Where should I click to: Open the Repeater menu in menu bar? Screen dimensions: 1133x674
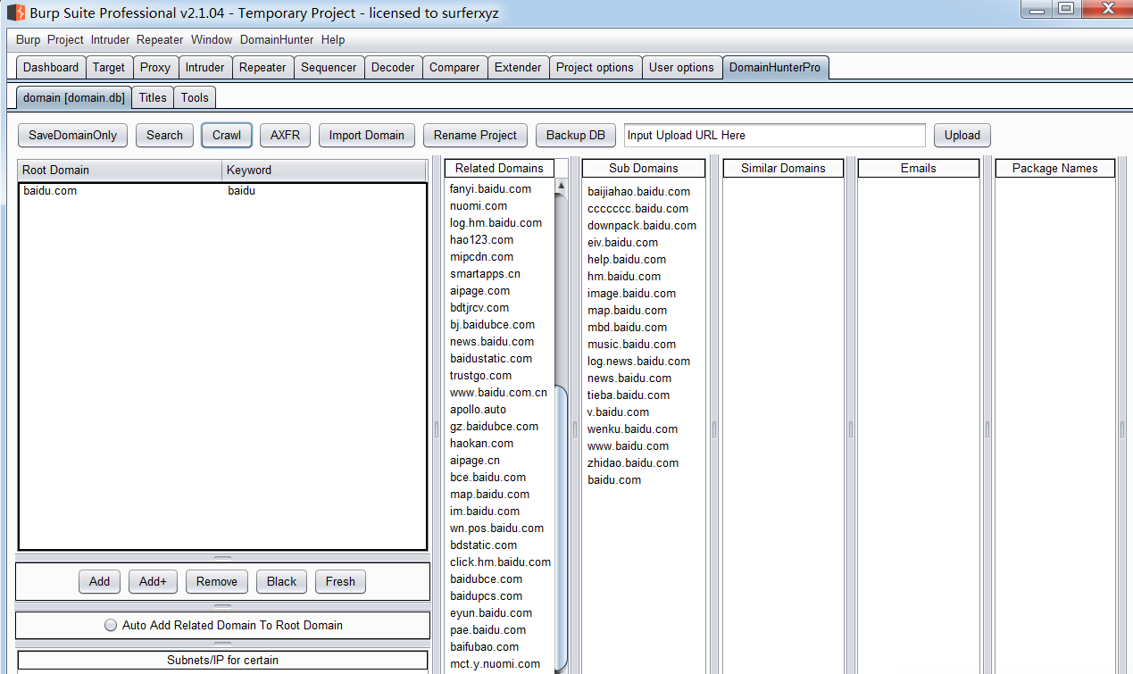(160, 40)
